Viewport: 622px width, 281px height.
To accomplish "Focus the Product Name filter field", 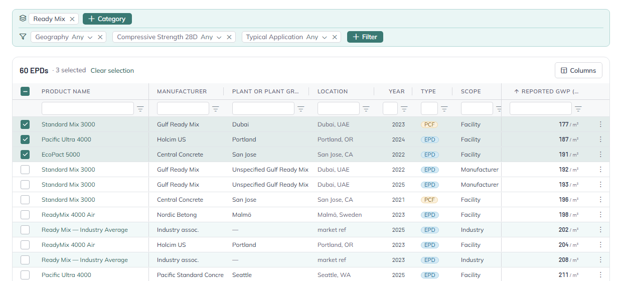I will [x=88, y=108].
